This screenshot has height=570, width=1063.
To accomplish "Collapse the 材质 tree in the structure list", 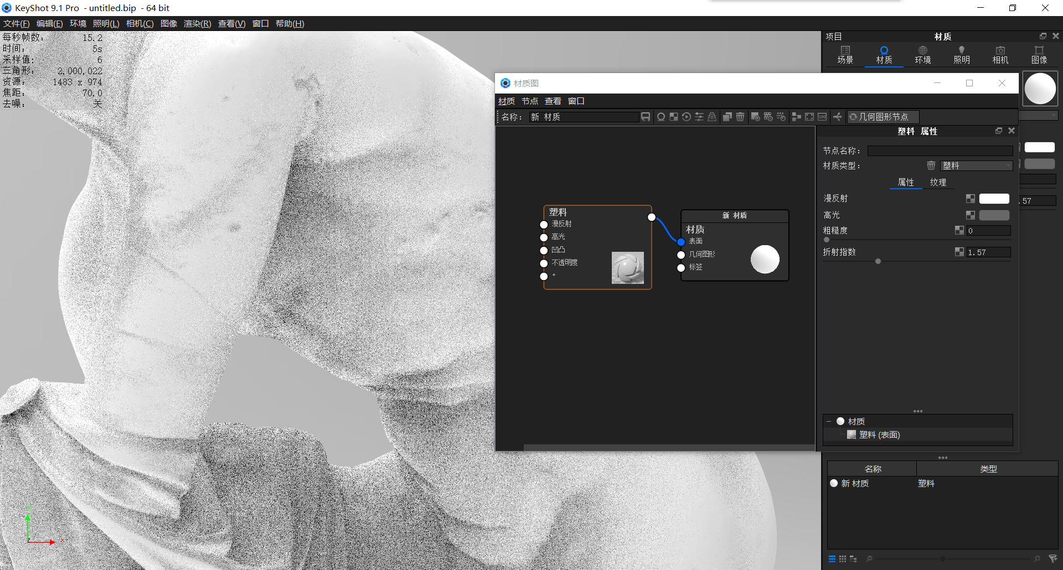I will click(829, 421).
